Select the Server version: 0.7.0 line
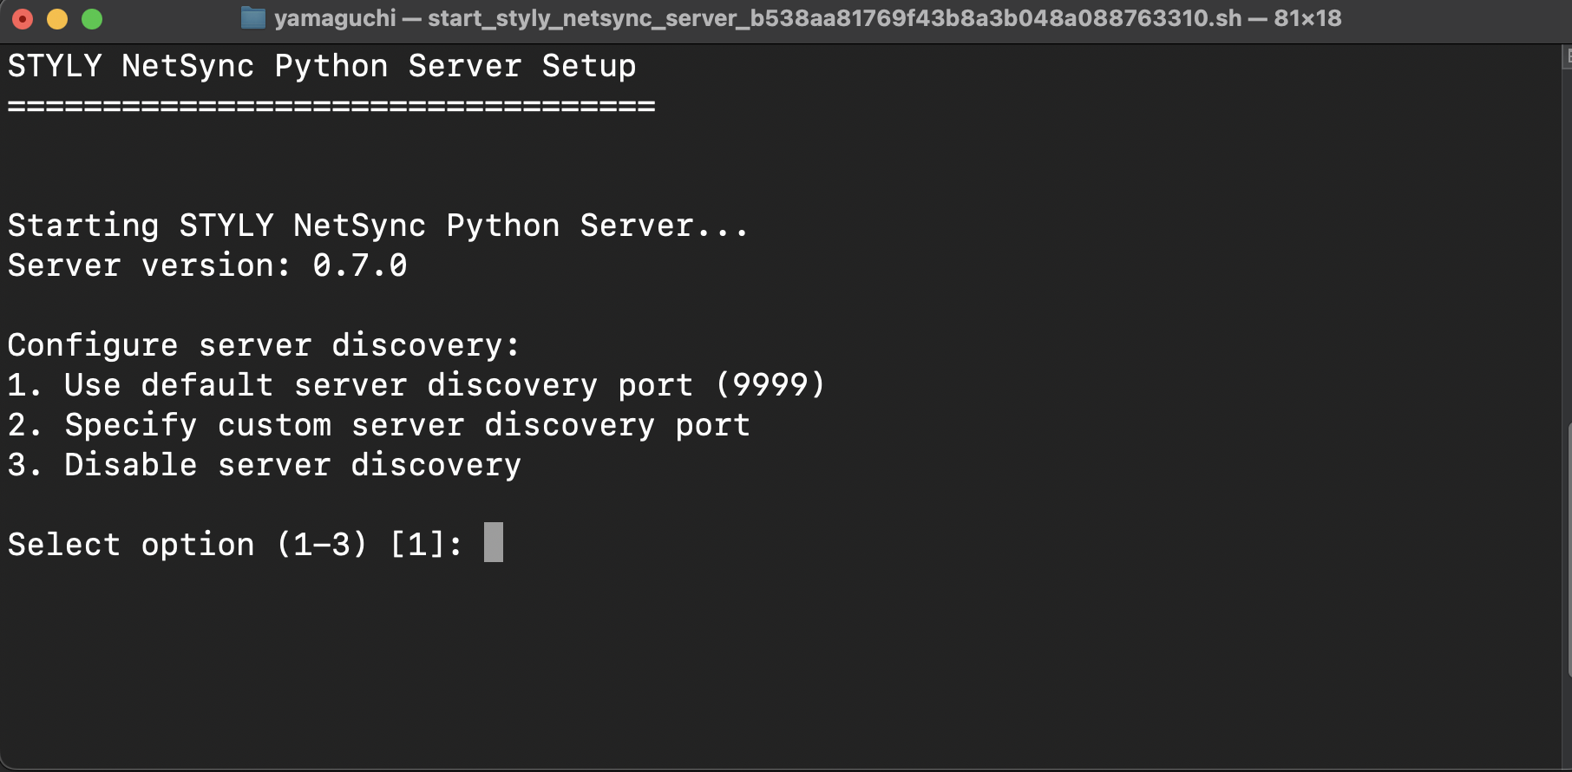The width and height of the screenshot is (1572, 772). pos(206,265)
